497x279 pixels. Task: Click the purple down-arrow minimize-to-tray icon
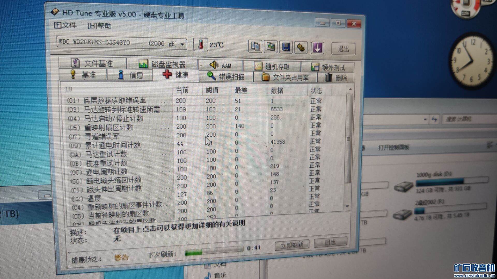[318, 48]
